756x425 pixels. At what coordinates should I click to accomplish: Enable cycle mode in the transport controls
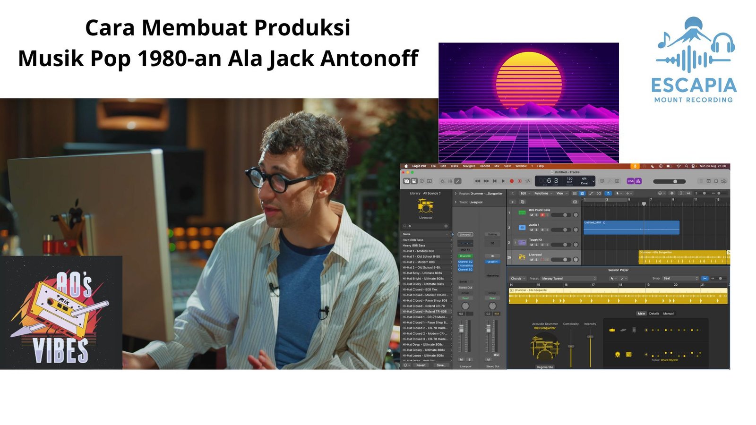[528, 181]
